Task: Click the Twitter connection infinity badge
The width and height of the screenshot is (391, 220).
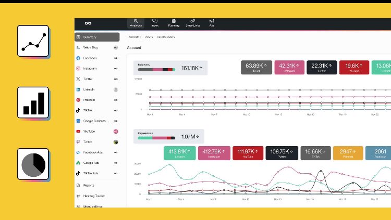Action: [x=116, y=79]
